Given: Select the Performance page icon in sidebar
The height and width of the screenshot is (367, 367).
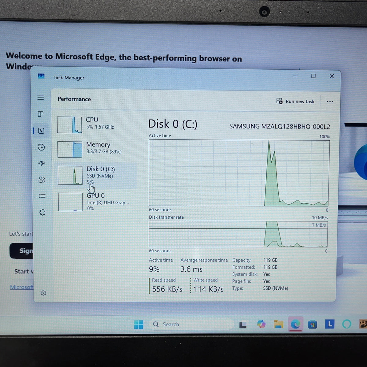Looking at the screenshot, I should (x=41, y=131).
